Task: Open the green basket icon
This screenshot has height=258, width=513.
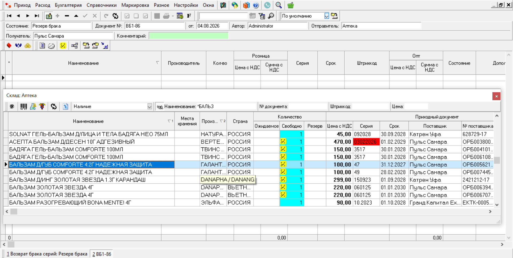Action: point(290,5)
